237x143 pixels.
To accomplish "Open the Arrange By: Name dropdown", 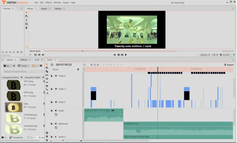I will 12,77.
